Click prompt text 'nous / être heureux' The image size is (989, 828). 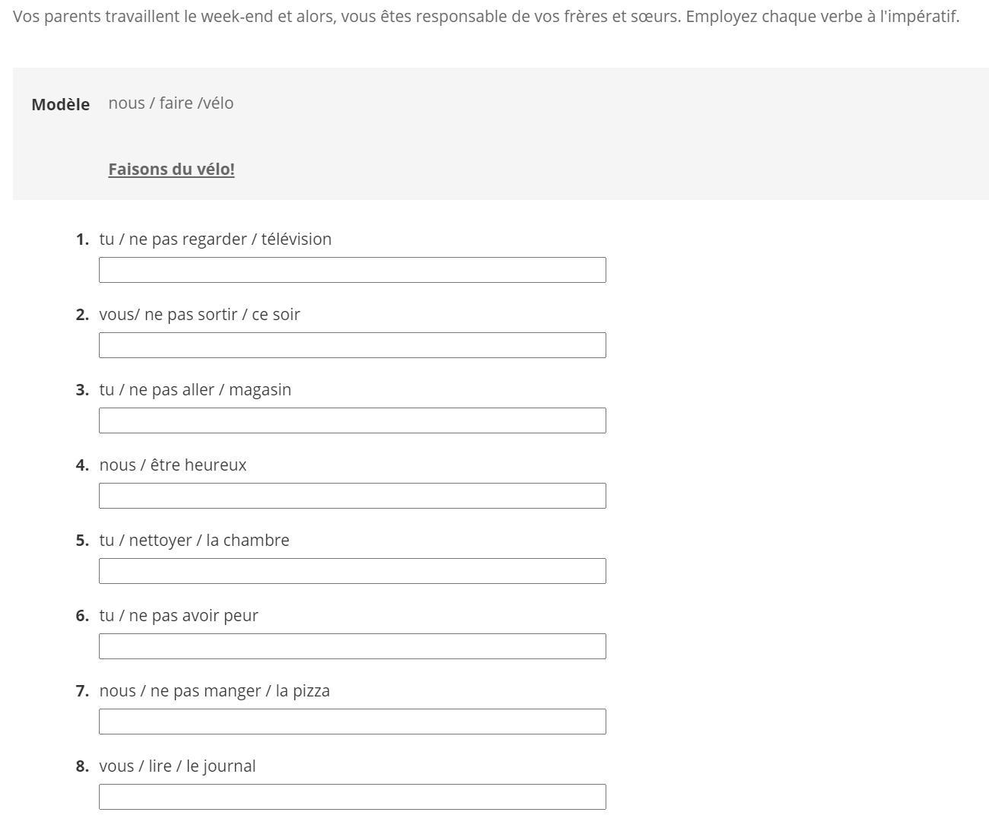[x=173, y=465]
